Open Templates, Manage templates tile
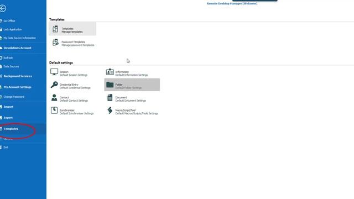This screenshot has width=354, height=199. 72,29
